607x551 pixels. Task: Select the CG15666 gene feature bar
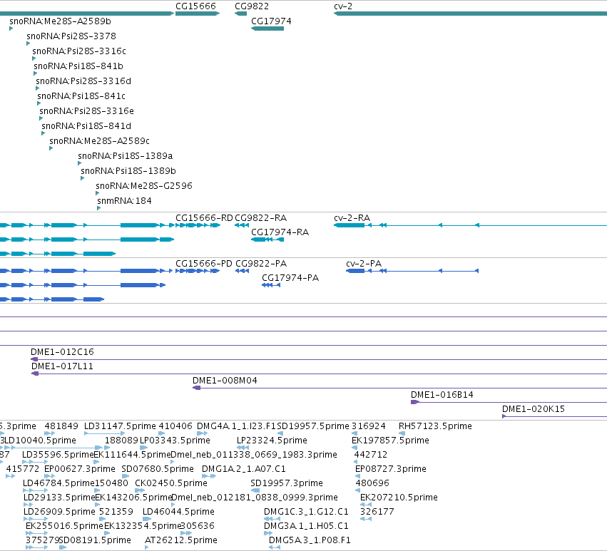tap(198, 14)
